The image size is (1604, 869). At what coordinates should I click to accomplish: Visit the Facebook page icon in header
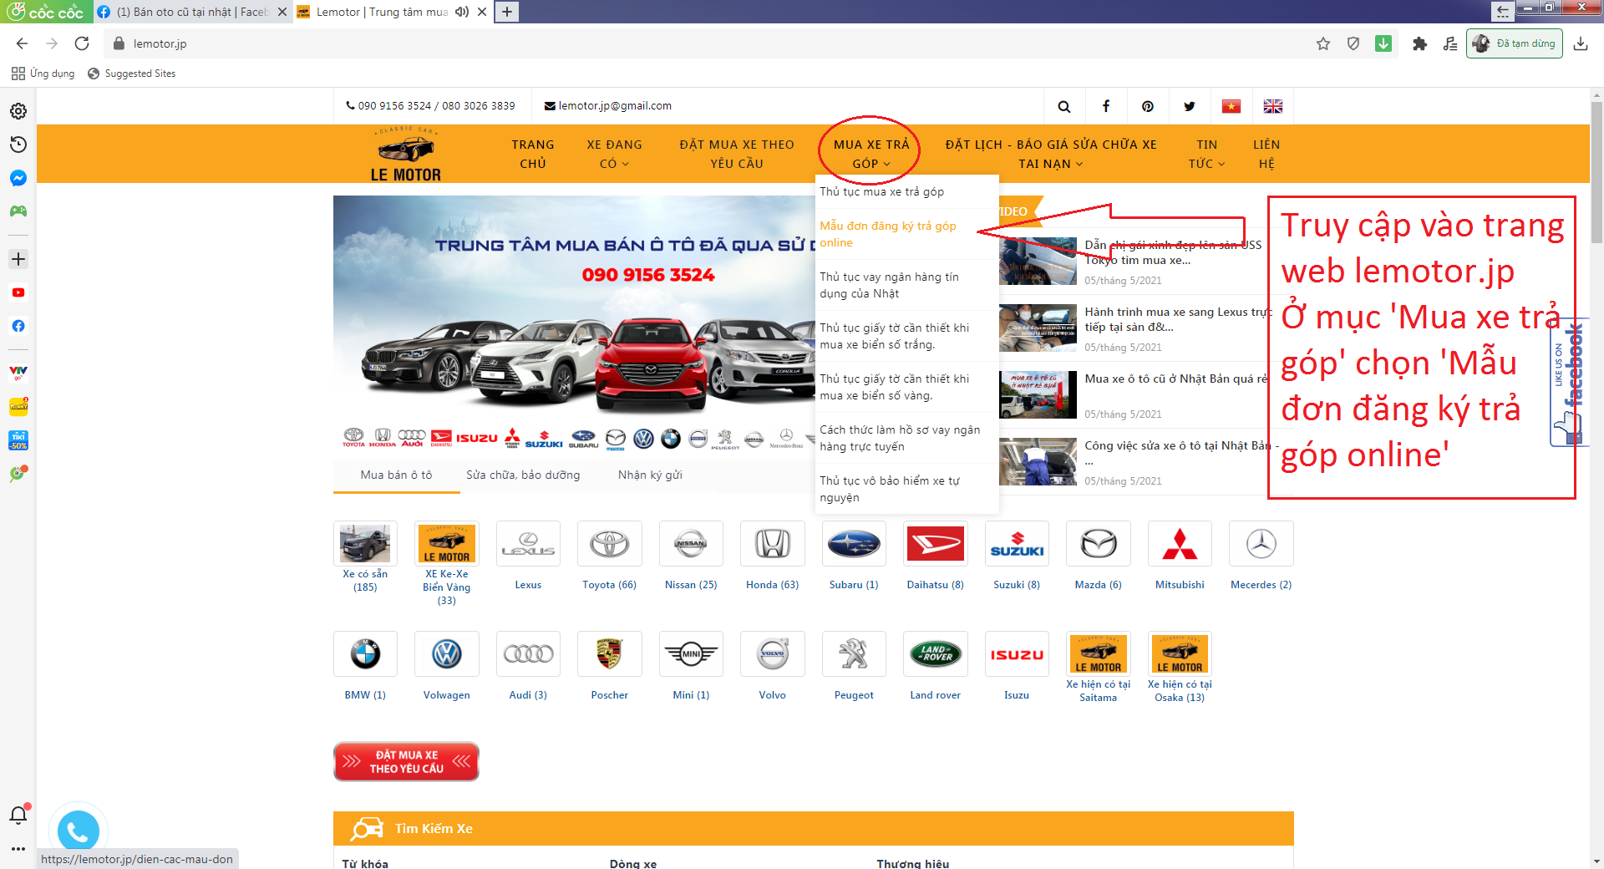[1105, 106]
